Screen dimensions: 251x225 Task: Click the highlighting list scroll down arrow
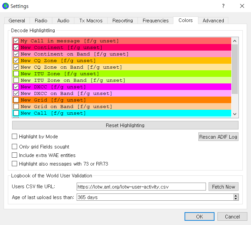(x=235, y=114)
